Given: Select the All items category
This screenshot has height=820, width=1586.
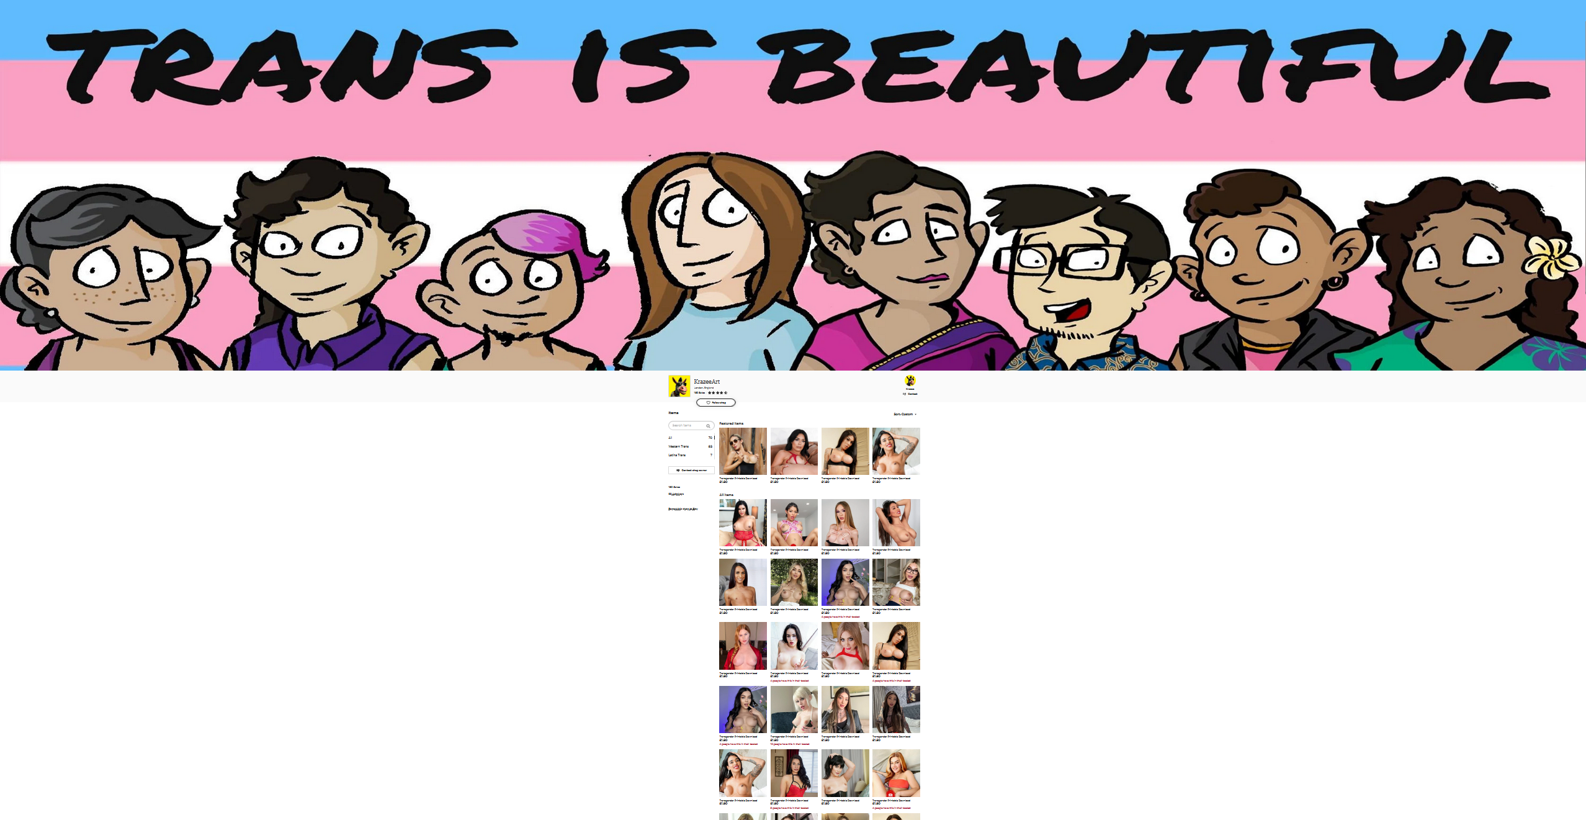Looking at the screenshot, I should coord(691,438).
